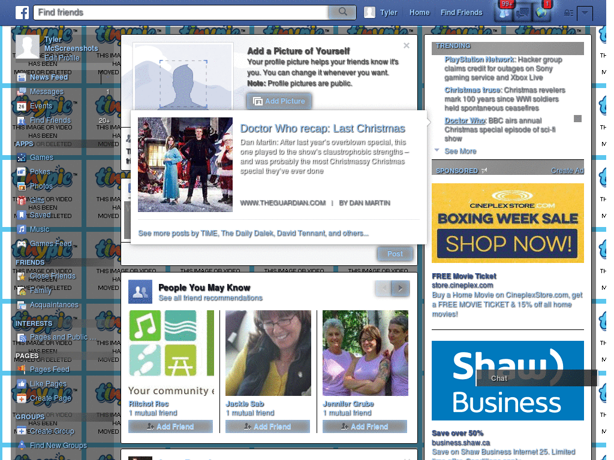Add Ritchot Rec as friend
614x460 pixels.
pyautogui.click(x=170, y=426)
